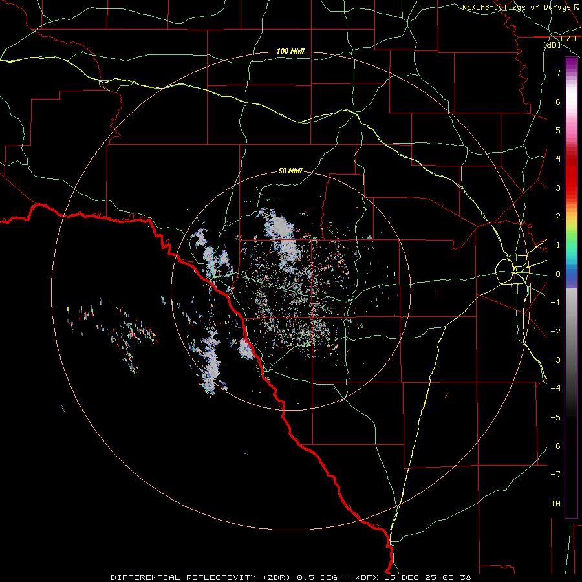Click the -3 value on color scale

pyautogui.click(x=555, y=360)
